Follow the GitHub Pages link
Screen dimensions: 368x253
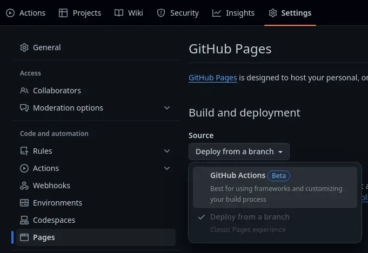[212, 78]
